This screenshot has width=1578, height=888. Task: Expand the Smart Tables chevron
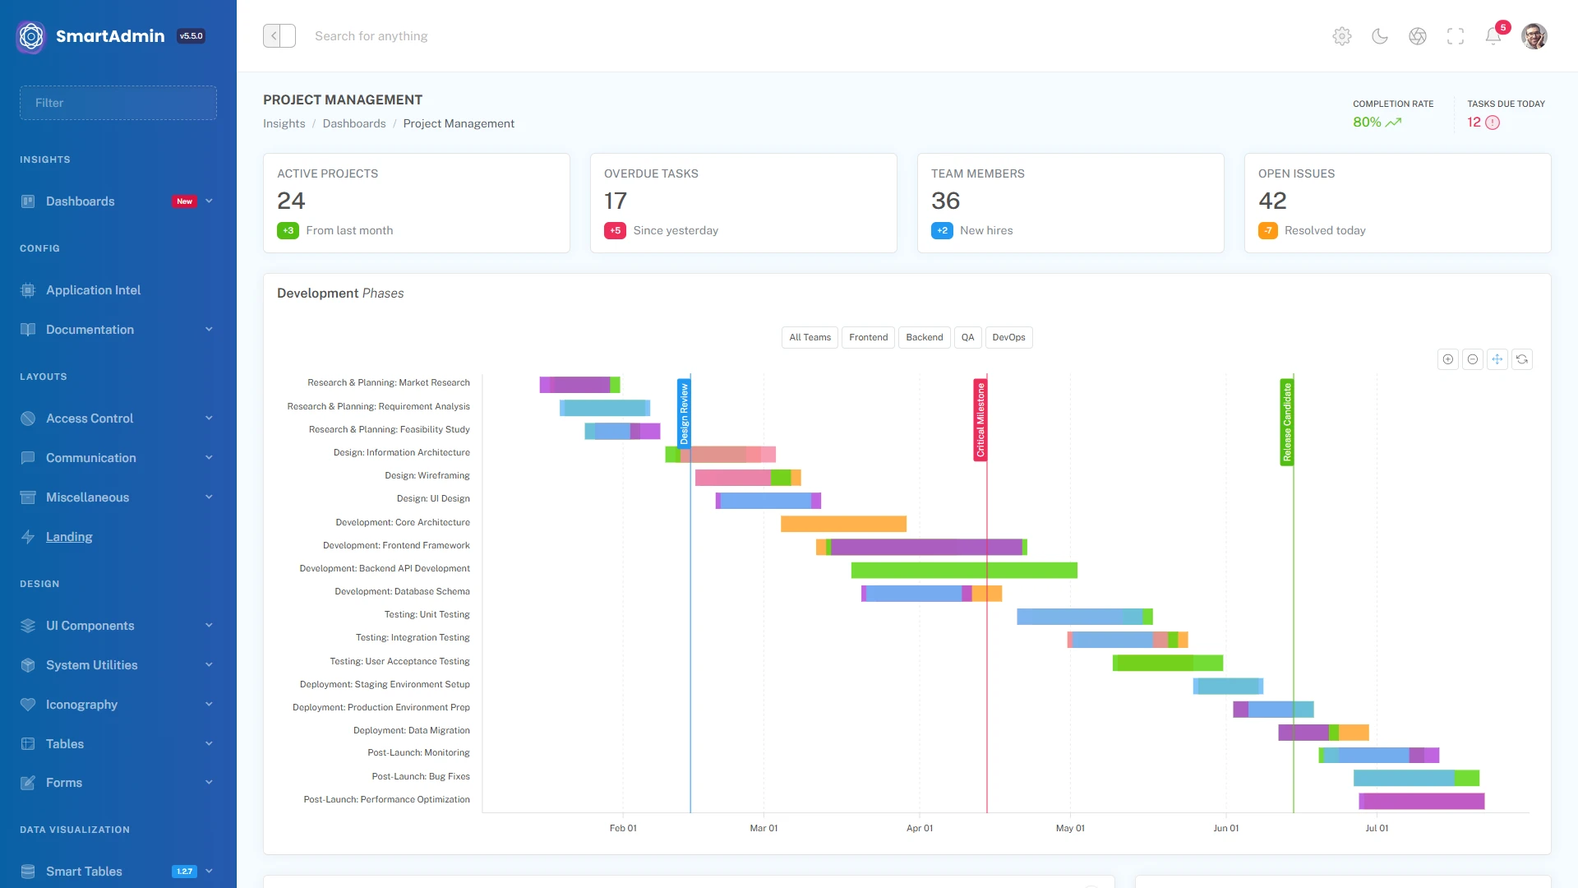[x=209, y=872]
